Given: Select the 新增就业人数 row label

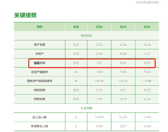Looking at the screenshot, I should pyautogui.click(x=39, y=126).
